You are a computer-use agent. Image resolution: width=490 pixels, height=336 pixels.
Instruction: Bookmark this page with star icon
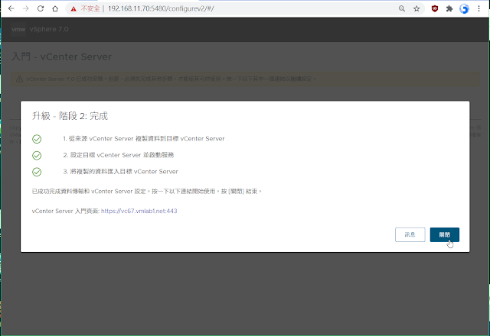(416, 8)
